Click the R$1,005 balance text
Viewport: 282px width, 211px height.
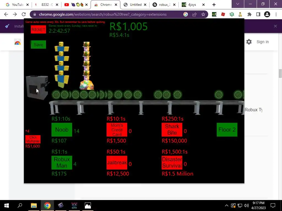coord(128,27)
